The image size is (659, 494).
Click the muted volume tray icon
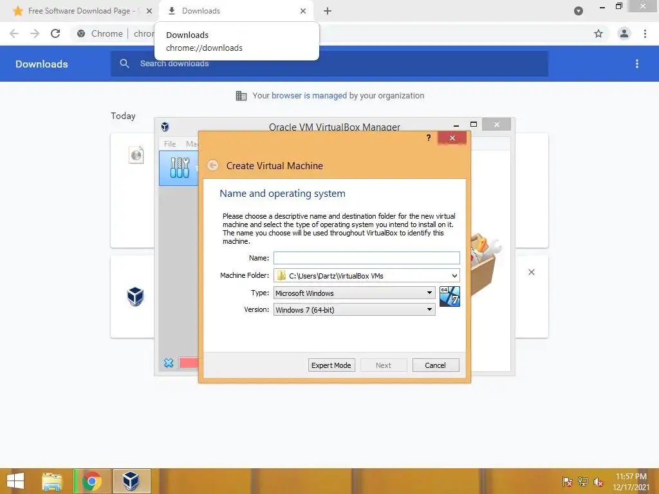(598, 481)
